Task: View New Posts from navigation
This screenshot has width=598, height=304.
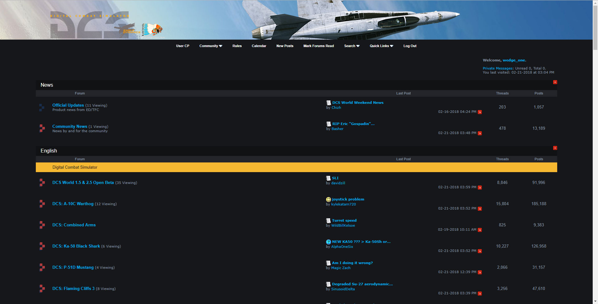Action: (285, 46)
